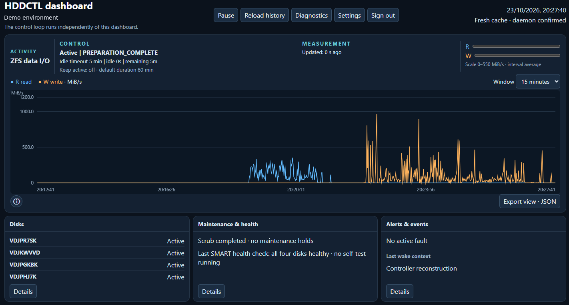Screen dimensions: 569x305
Task: Click the Active status of disk VDJPHJ7K
Action: (x=176, y=277)
